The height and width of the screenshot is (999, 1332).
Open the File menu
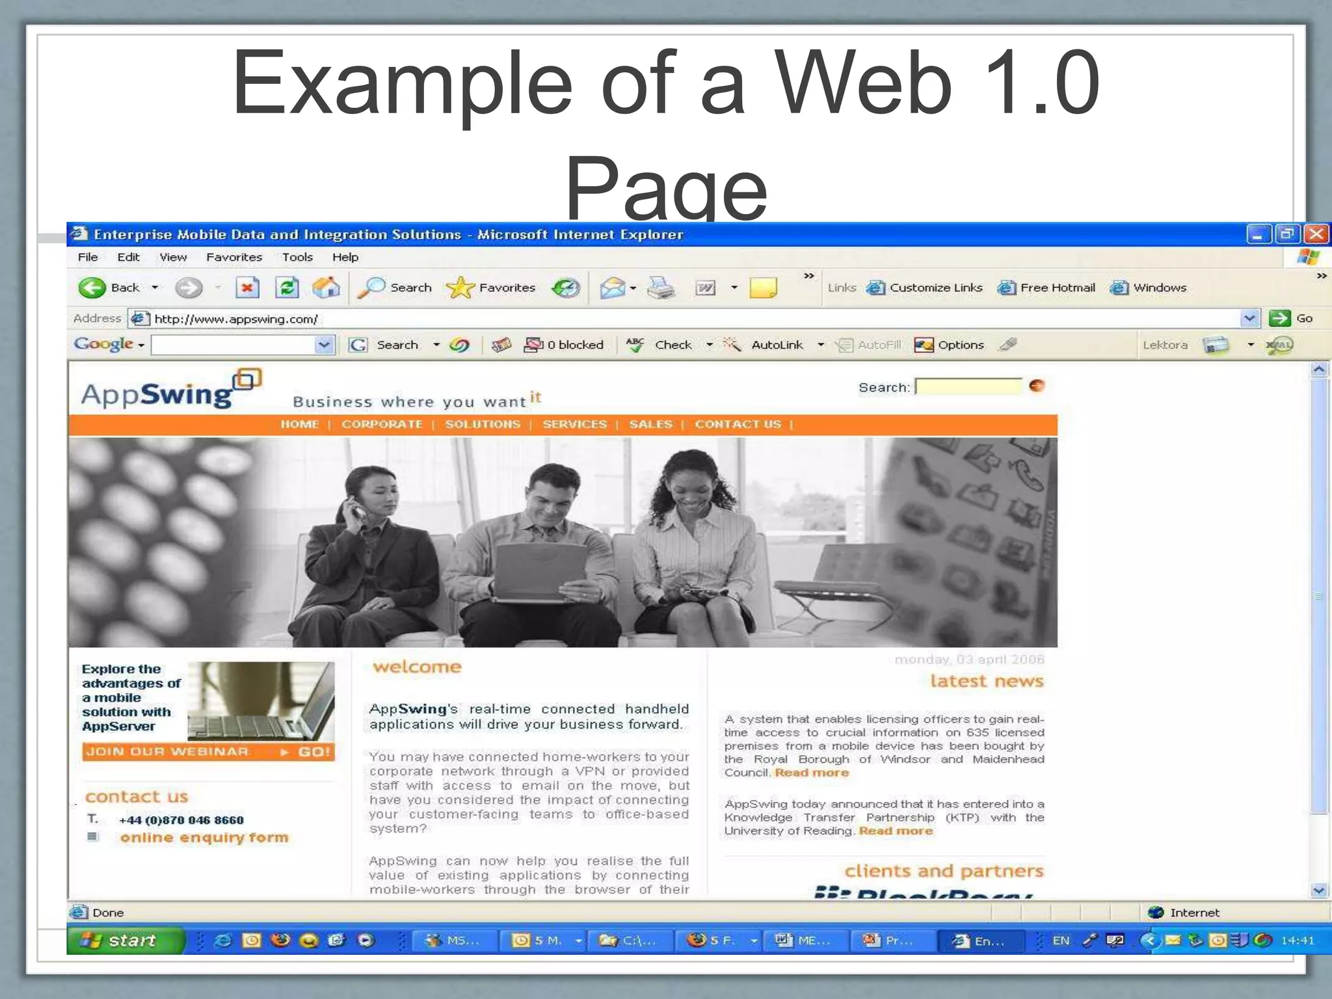(x=88, y=257)
